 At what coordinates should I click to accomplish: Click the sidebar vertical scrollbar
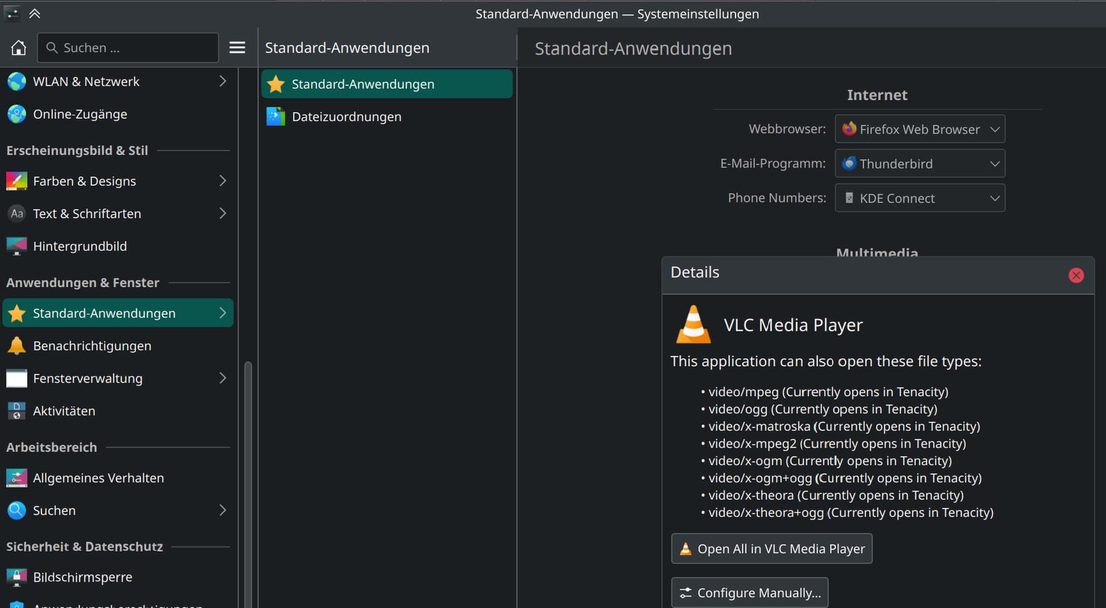click(x=248, y=484)
